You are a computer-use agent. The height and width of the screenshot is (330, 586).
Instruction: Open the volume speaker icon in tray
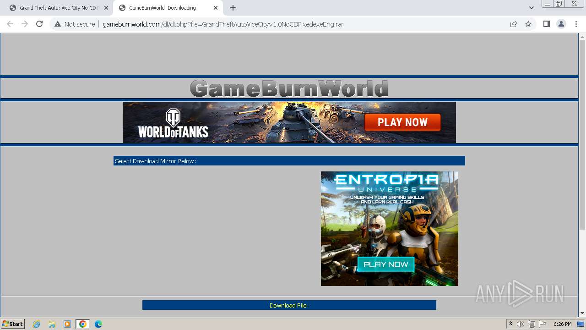point(521,324)
